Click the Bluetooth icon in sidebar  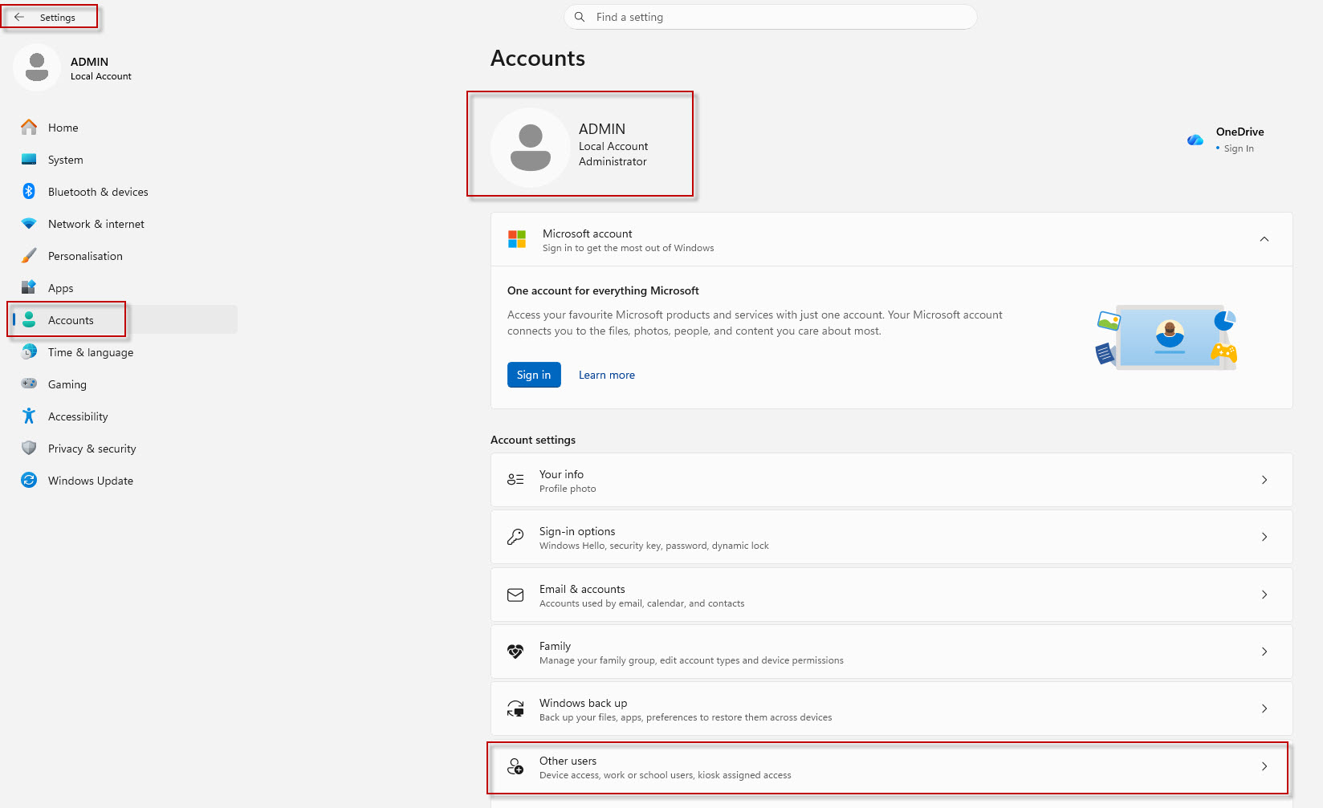pos(29,191)
